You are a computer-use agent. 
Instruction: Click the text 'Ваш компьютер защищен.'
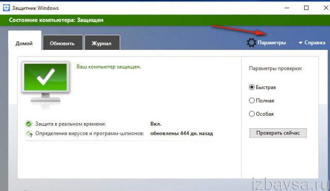coord(109,67)
